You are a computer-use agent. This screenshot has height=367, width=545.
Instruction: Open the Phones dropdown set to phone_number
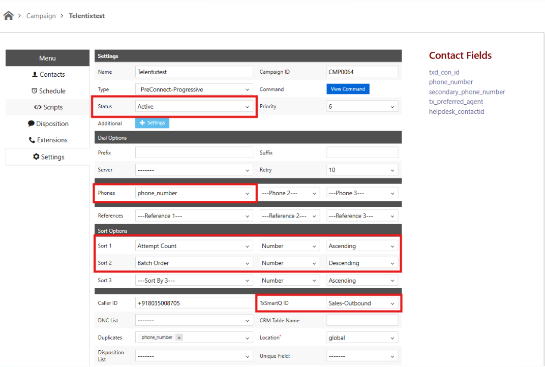(194, 193)
